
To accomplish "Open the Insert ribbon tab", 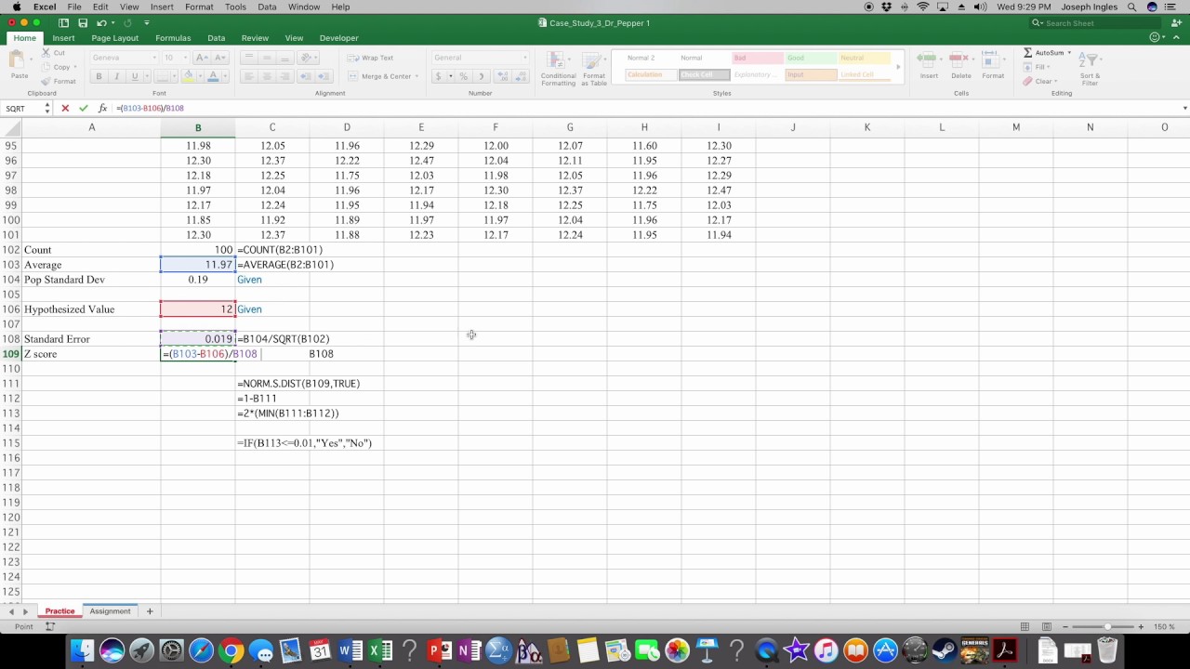I will pos(63,38).
